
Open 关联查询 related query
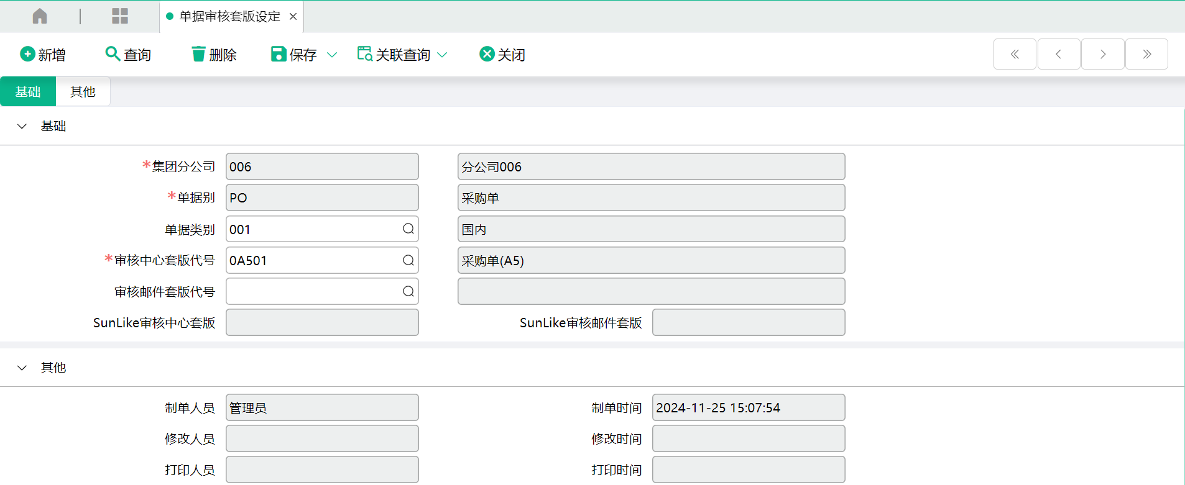tap(394, 55)
